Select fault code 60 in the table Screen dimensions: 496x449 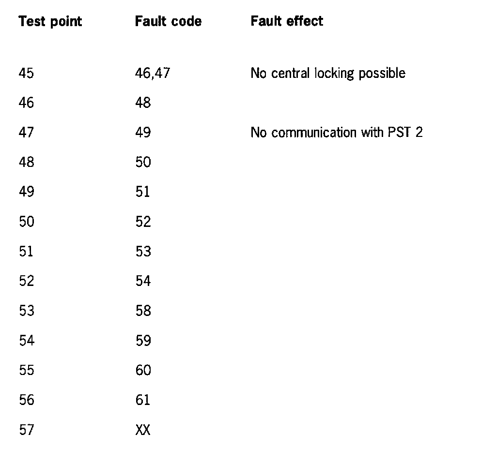pos(143,371)
